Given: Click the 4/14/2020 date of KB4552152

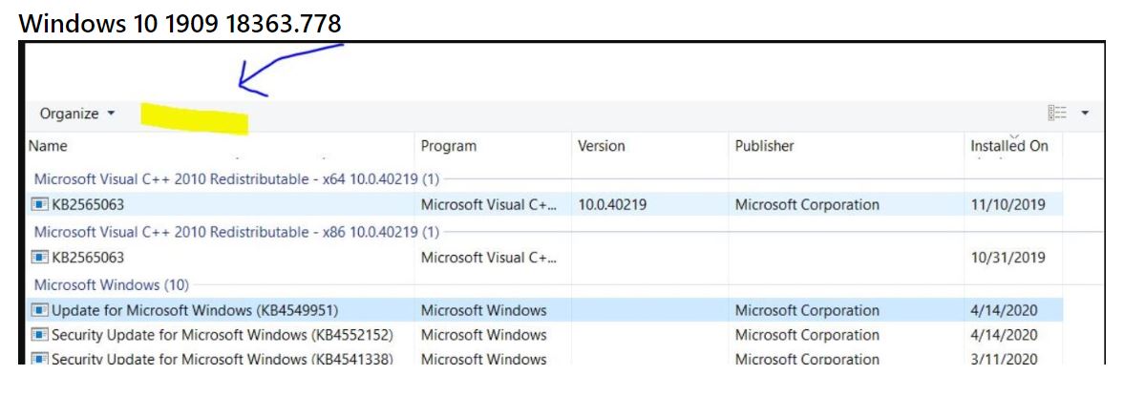Looking at the screenshot, I should pyautogui.click(x=1004, y=335).
